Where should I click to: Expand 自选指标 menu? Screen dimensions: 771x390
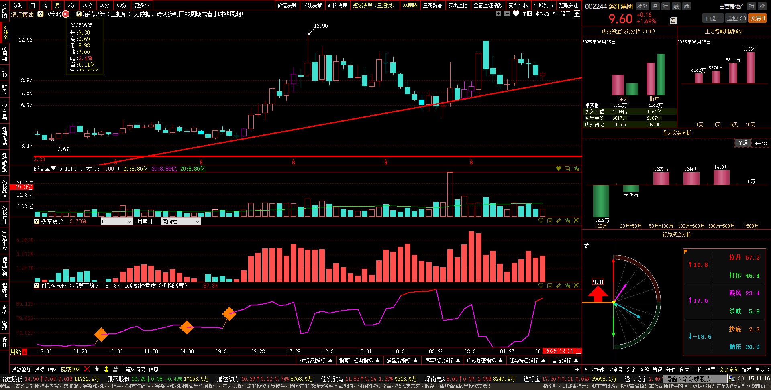tap(565, 360)
